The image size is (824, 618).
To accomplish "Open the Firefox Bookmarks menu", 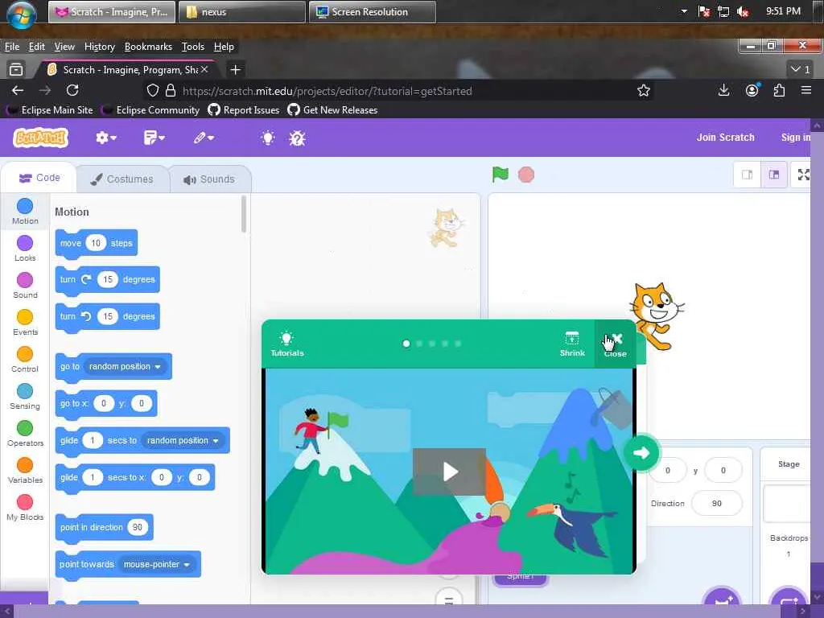I will click(148, 46).
